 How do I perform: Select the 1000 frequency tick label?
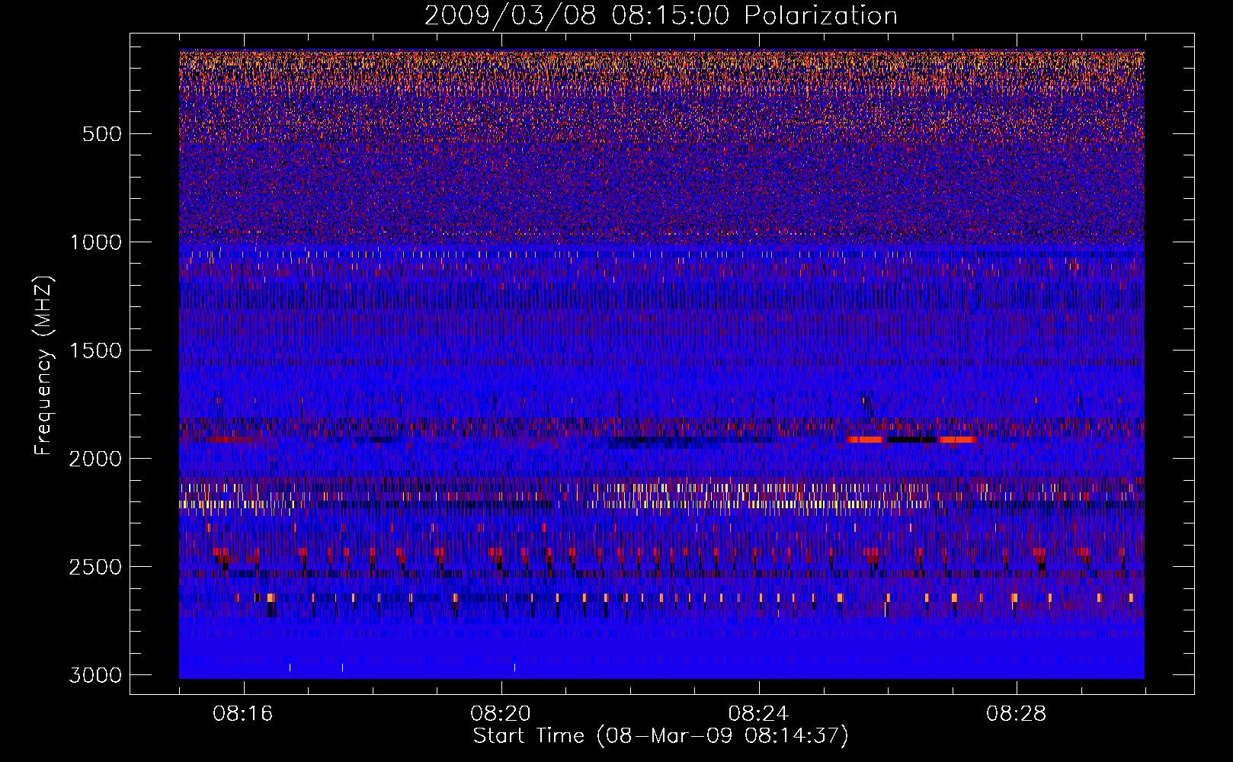[x=95, y=242]
